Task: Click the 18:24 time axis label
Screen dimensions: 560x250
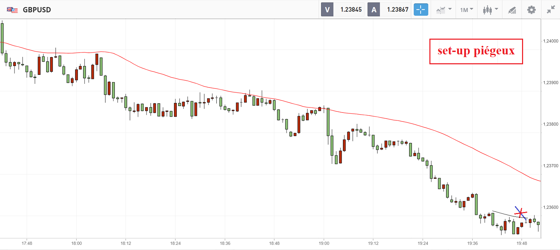Action: click(x=175, y=244)
